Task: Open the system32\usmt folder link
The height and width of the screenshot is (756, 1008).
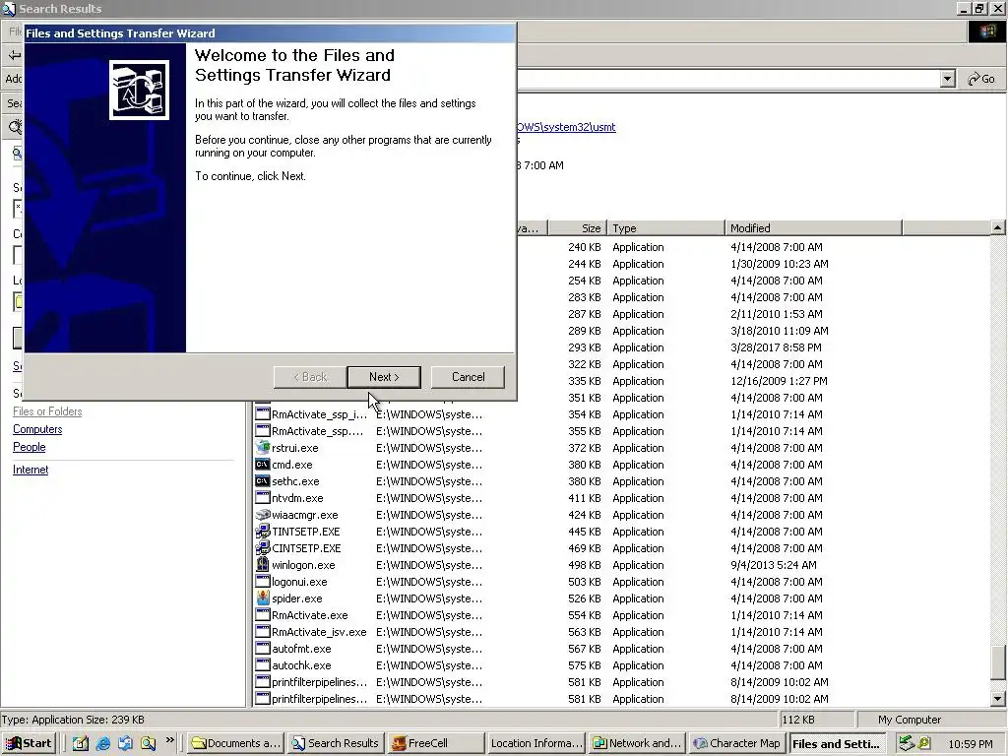Action: click(x=566, y=127)
